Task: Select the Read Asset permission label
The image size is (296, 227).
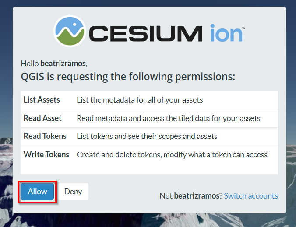Action: coord(42,118)
